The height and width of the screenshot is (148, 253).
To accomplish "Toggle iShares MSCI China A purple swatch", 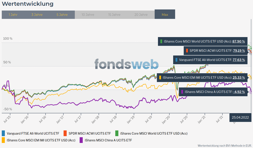I will [x=81, y=140].
